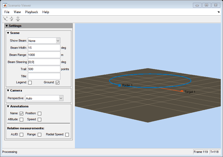
Task: Click the dock arrow icon at the menu bar's right end
Action: click(218, 12)
